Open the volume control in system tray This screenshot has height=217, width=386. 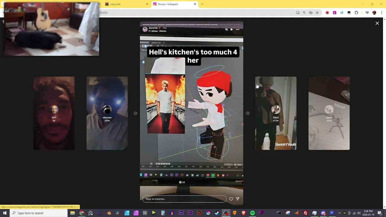359,213
